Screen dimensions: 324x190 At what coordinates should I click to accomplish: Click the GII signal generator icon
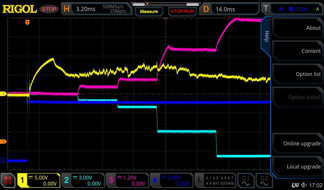pos(264,181)
